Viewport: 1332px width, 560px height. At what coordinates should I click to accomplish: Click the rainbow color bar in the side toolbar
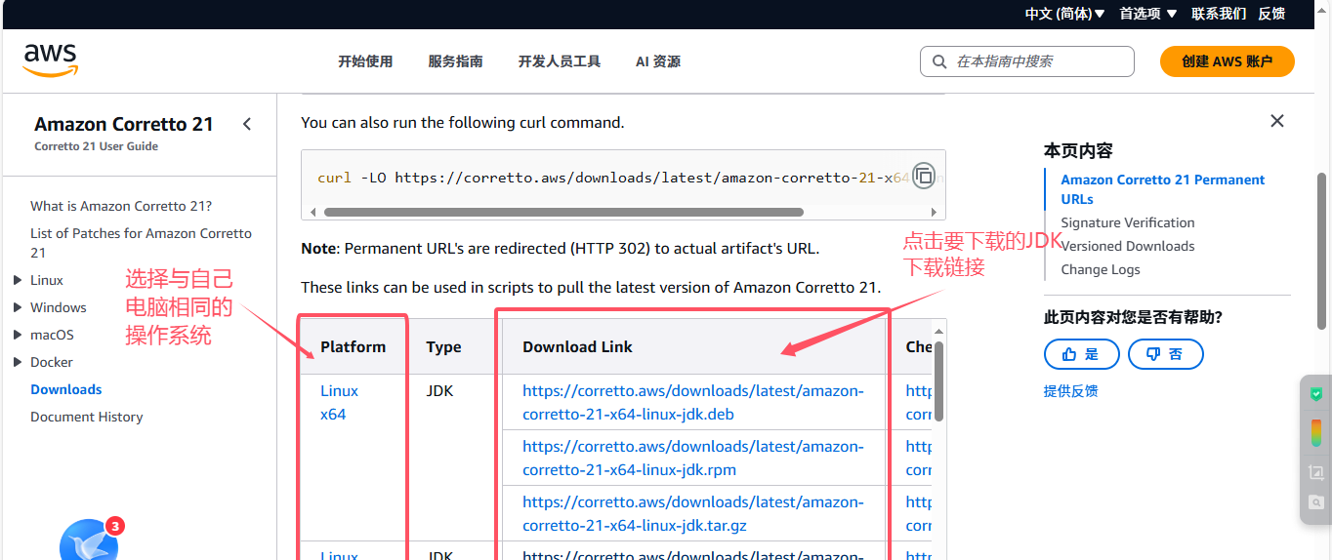[x=1315, y=432]
